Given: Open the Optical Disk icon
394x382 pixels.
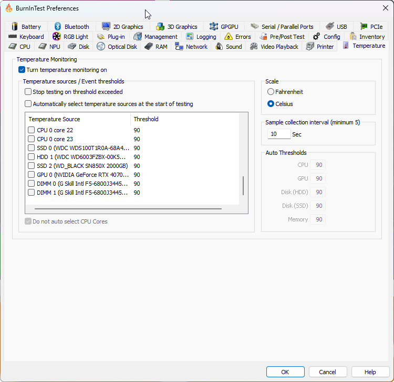Looking at the screenshot, I should (101, 46).
